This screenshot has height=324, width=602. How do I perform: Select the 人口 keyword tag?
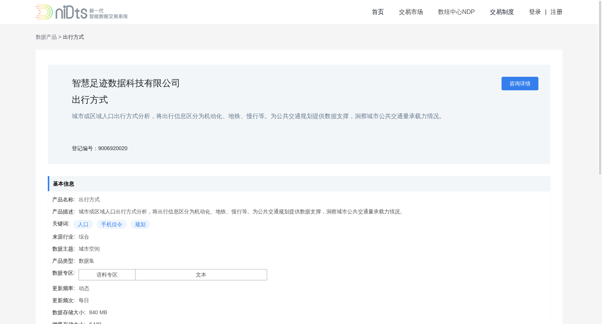point(83,224)
